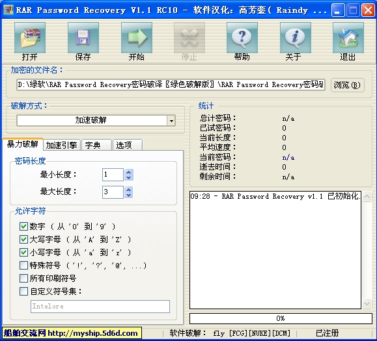Close the RAR Password Recovery window
The height and width of the screenshot is (341, 377).
pos(368,10)
